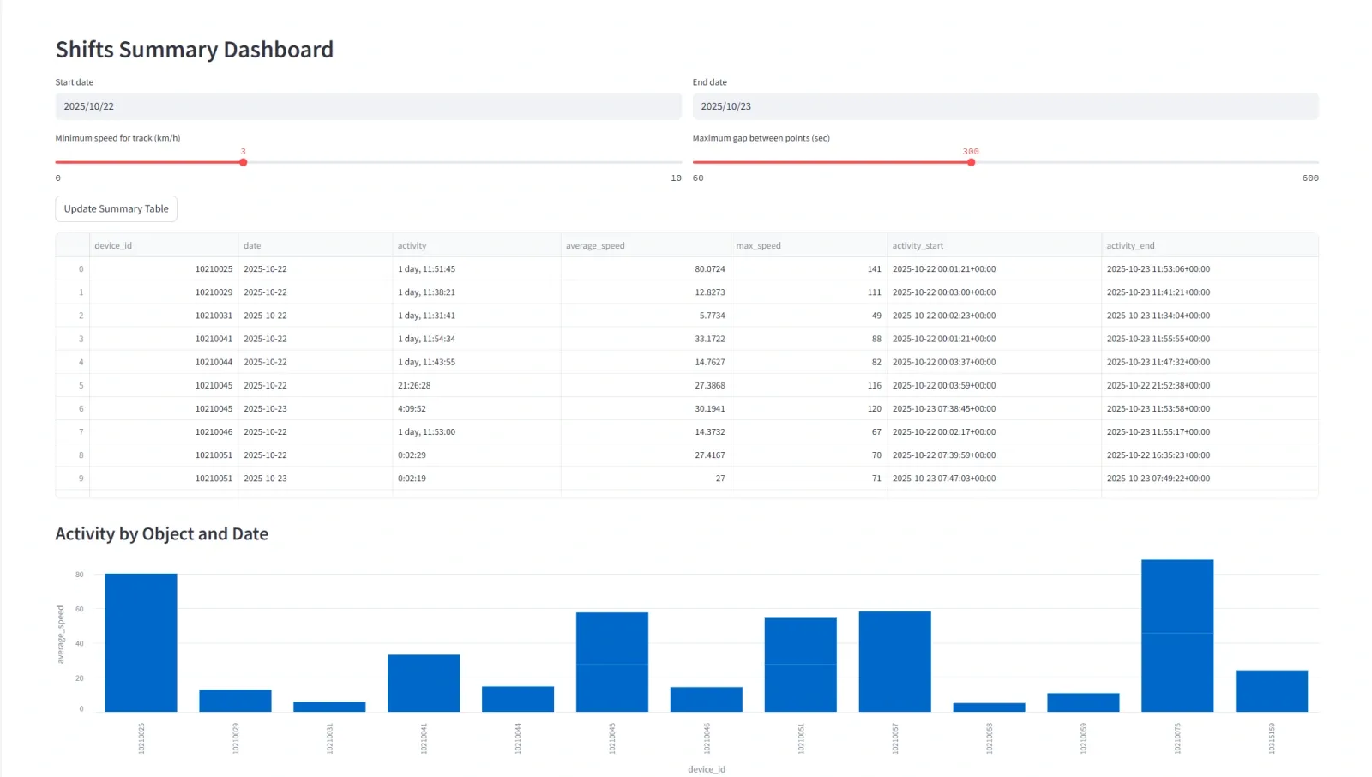This screenshot has width=1372, height=777.
Task: Click the row showing device 10210045 on 2025-10-23
Action: pos(343,408)
